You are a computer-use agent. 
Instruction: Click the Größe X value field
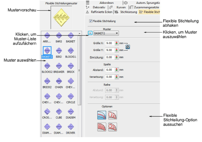tap(110, 43)
